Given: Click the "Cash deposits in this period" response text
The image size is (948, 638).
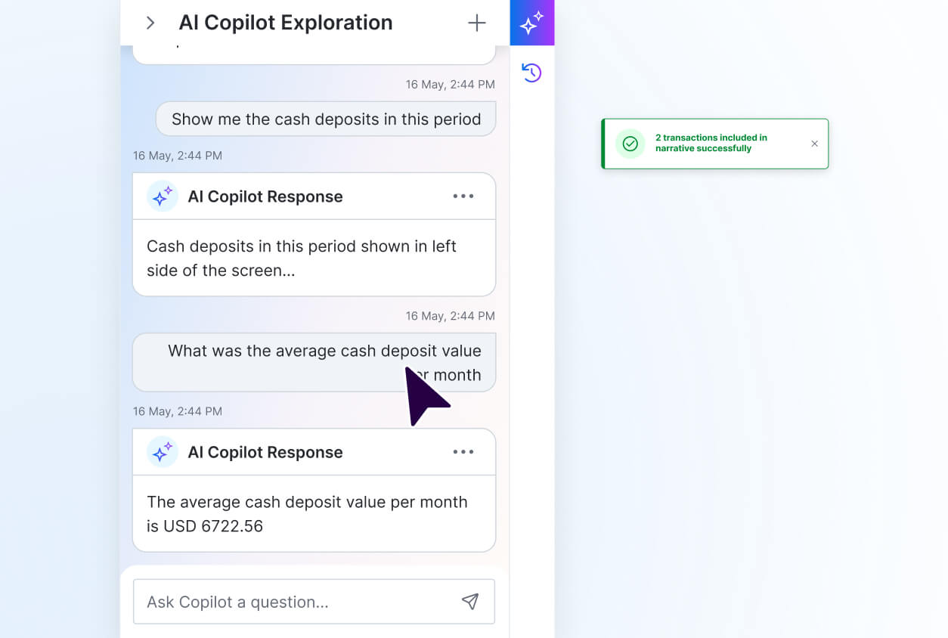Looking at the screenshot, I should point(301,258).
